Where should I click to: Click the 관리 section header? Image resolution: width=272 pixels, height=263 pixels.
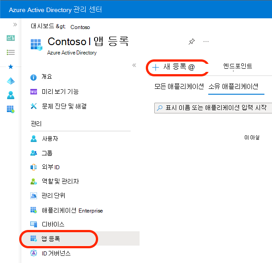point(36,124)
